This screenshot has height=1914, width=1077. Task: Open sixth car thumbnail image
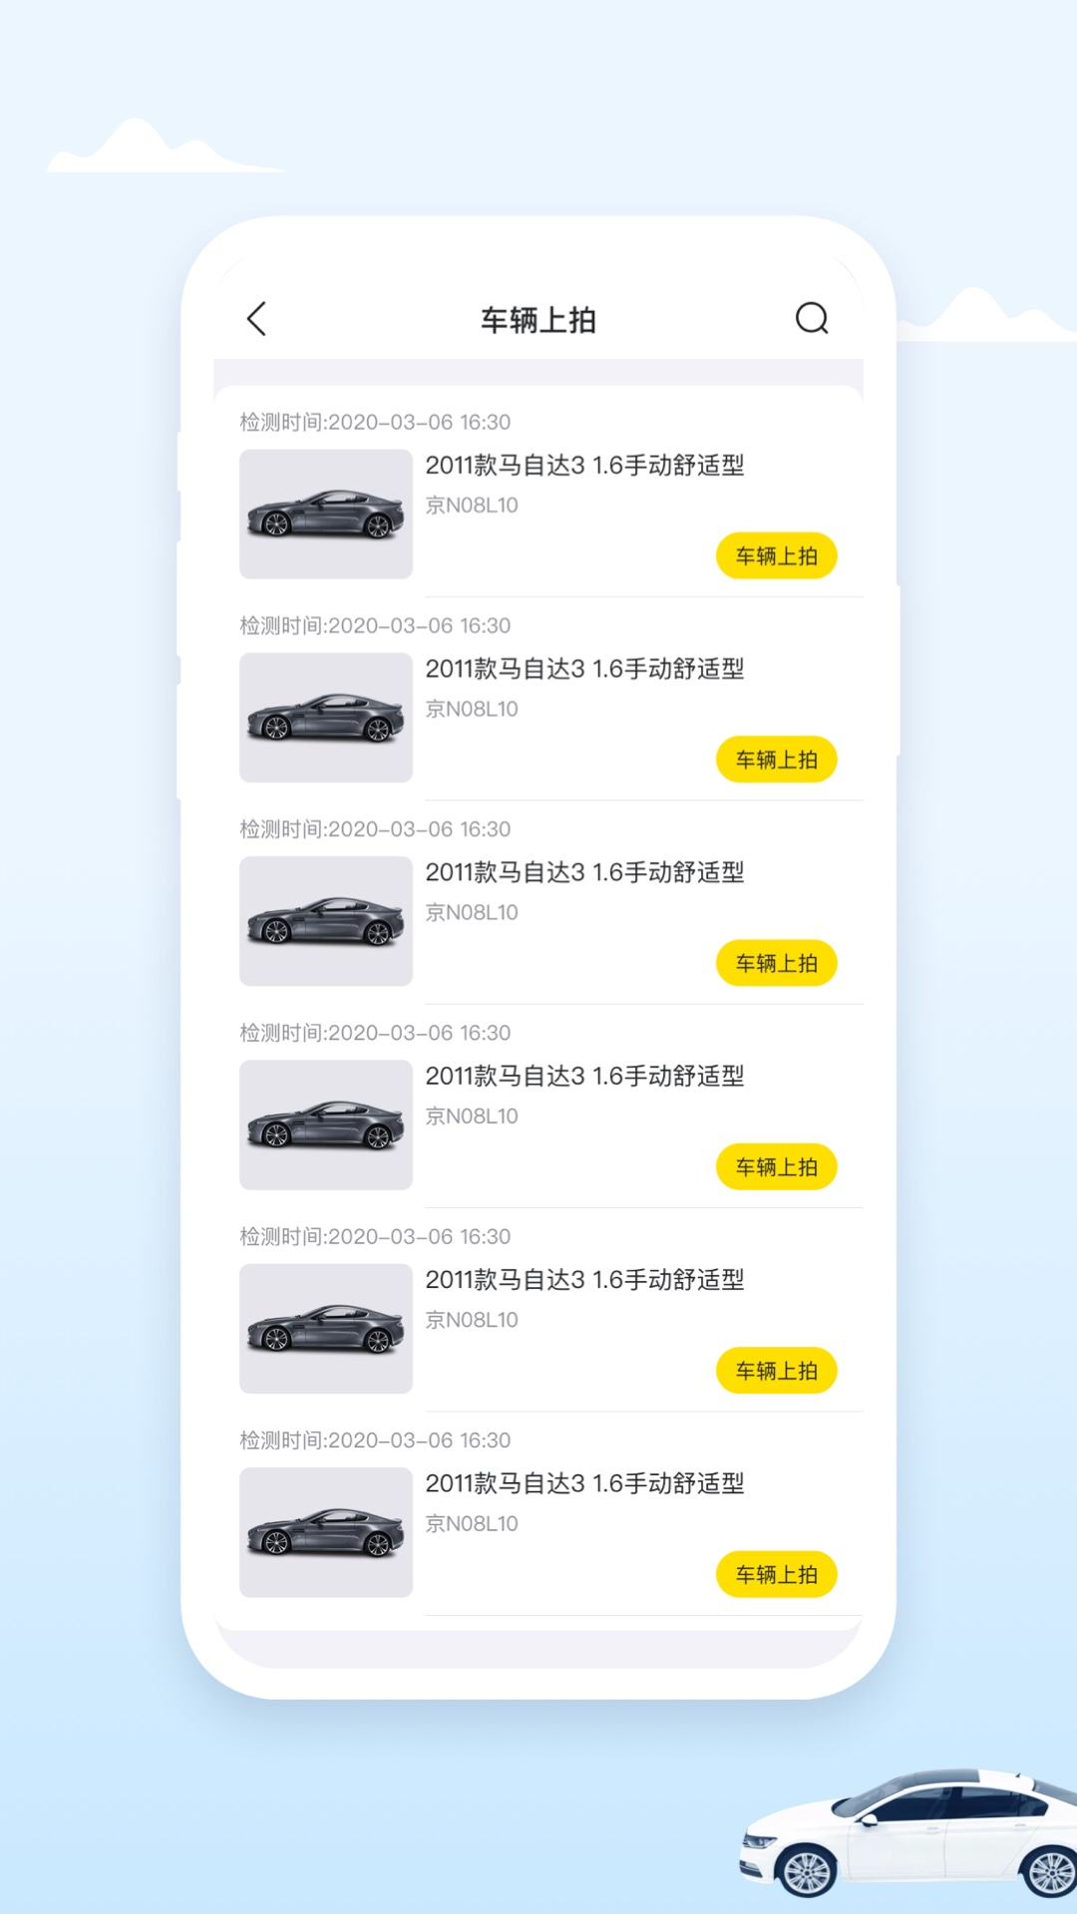[326, 1532]
